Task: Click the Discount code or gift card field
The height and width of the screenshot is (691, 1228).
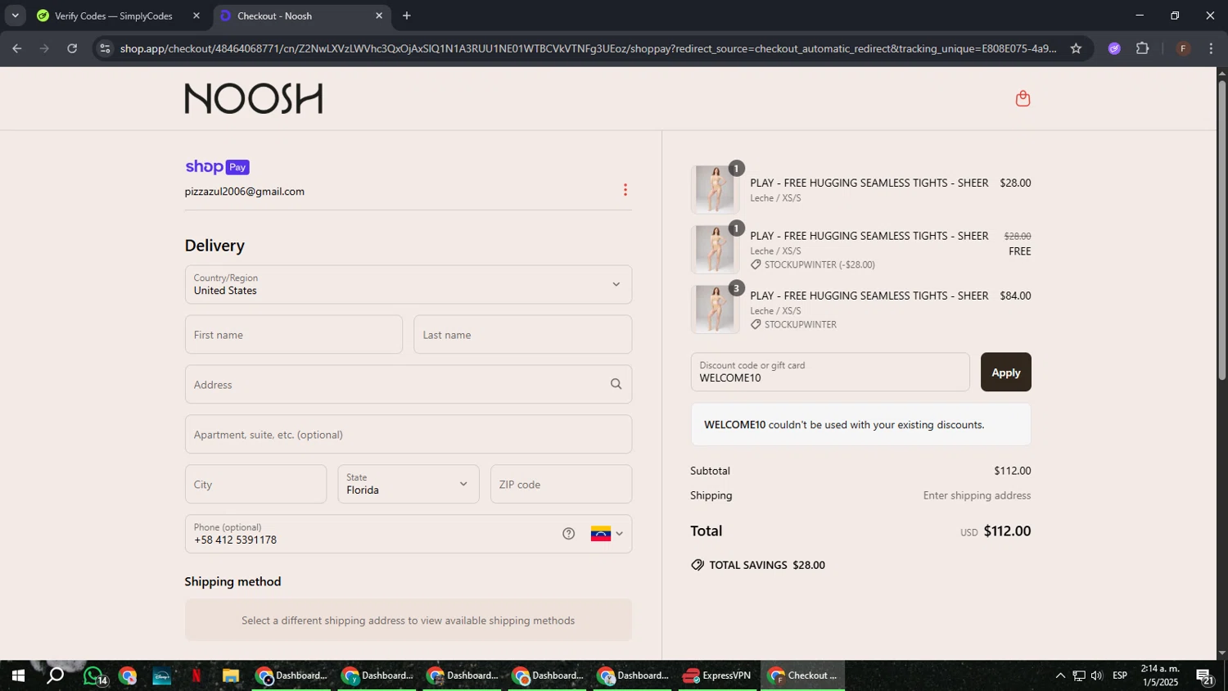Action: (830, 372)
